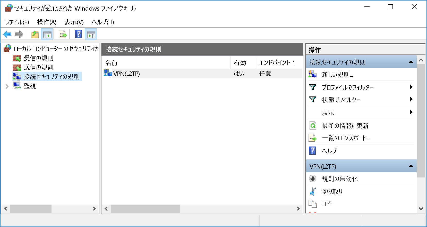Click 規則の無効化 action link
427x227 pixels.
(340, 179)
